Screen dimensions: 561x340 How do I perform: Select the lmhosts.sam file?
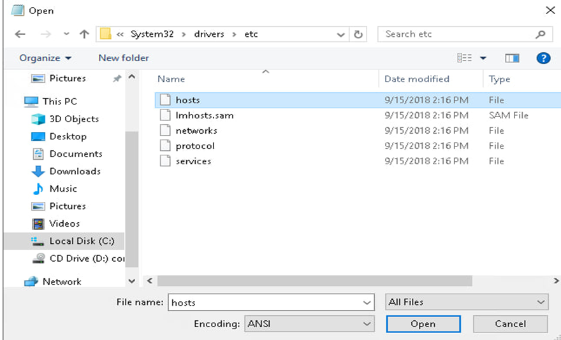click(x=204, y=115)
